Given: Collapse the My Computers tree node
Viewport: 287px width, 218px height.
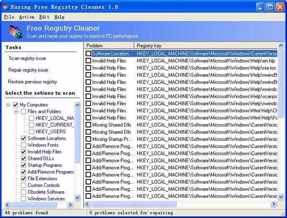Looking at the screenshot, I should [8, 105].
